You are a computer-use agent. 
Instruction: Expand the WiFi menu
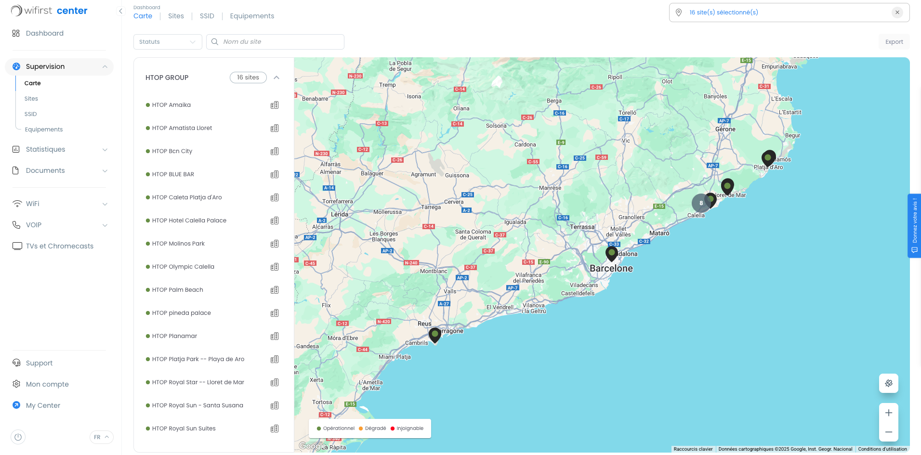point(105,204)
